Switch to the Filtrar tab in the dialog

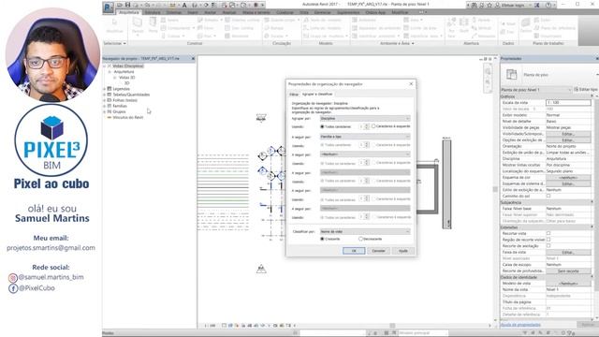coord(294,94)
